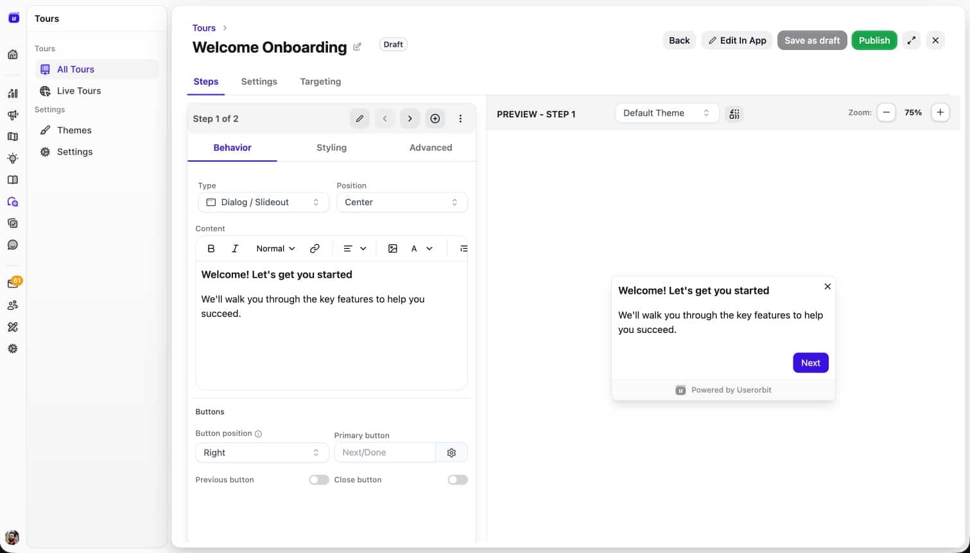Viewport: 970px width, 553px height.
Task: Open the Analytics sidebar icon
Action: coord(13,93)
